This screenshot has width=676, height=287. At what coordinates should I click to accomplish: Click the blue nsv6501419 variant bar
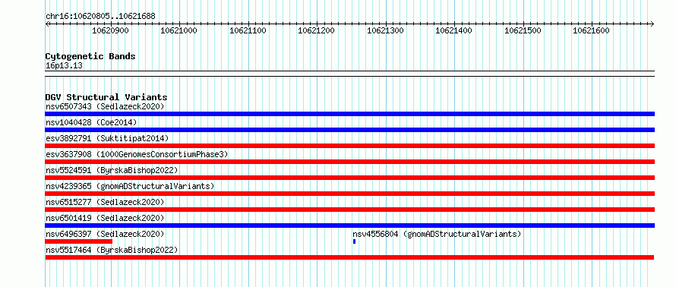tap(349, 225)
